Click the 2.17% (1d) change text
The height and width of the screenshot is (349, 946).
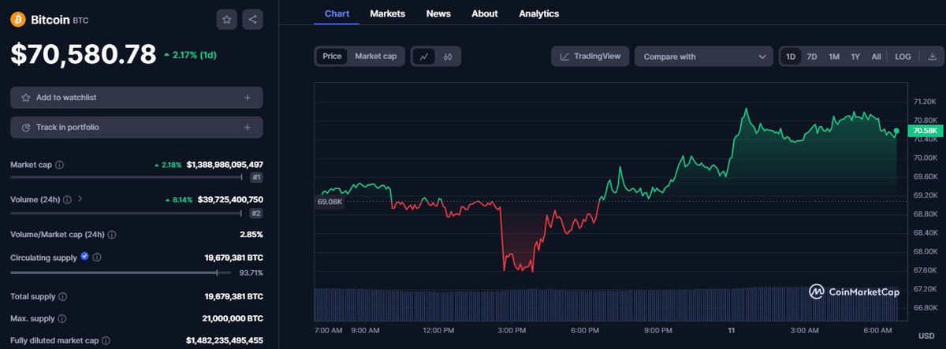pyautogui.click(x=190, y=55)
